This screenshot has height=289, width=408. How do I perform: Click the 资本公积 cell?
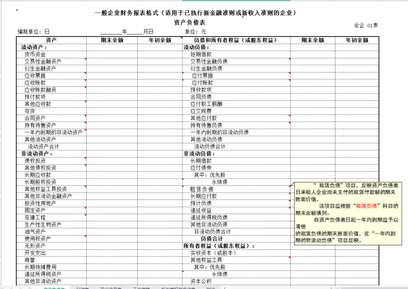236,281
